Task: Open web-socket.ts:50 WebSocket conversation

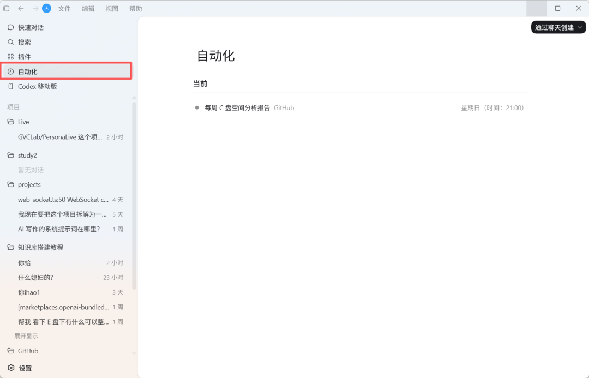Action: pyautogui.click(x=67, y=200)
